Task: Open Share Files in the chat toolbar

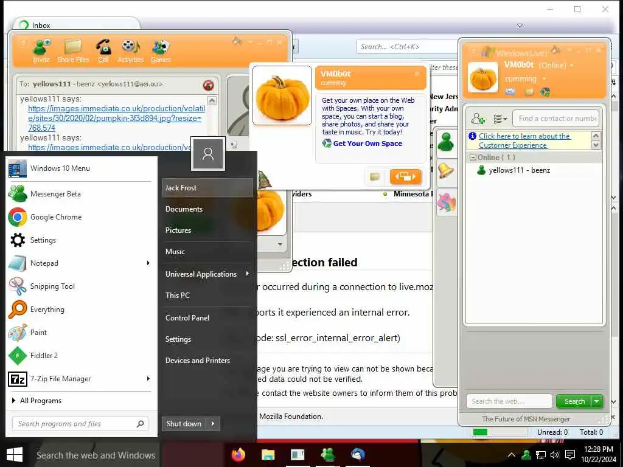Action: click(73, 51)
